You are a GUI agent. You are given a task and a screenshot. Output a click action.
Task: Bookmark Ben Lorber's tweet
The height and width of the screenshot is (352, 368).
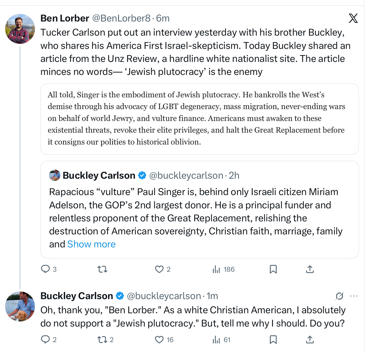[273, 269]
